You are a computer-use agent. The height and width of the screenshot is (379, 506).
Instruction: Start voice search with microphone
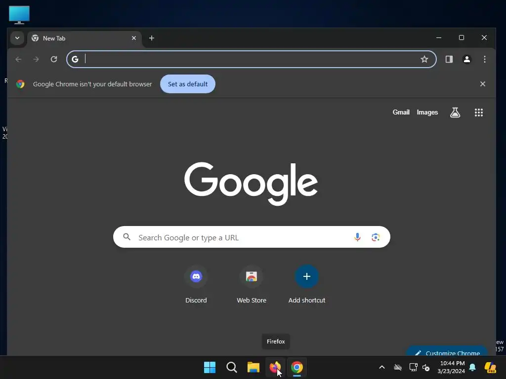click(x=357, y=237)
